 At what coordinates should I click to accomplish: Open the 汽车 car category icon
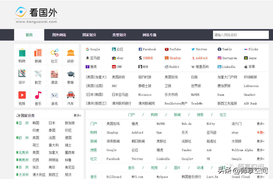(71, 95)
